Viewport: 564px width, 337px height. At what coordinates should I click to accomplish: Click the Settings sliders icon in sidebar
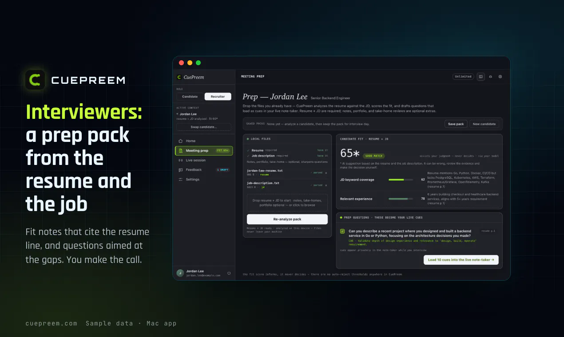[180, 180]
